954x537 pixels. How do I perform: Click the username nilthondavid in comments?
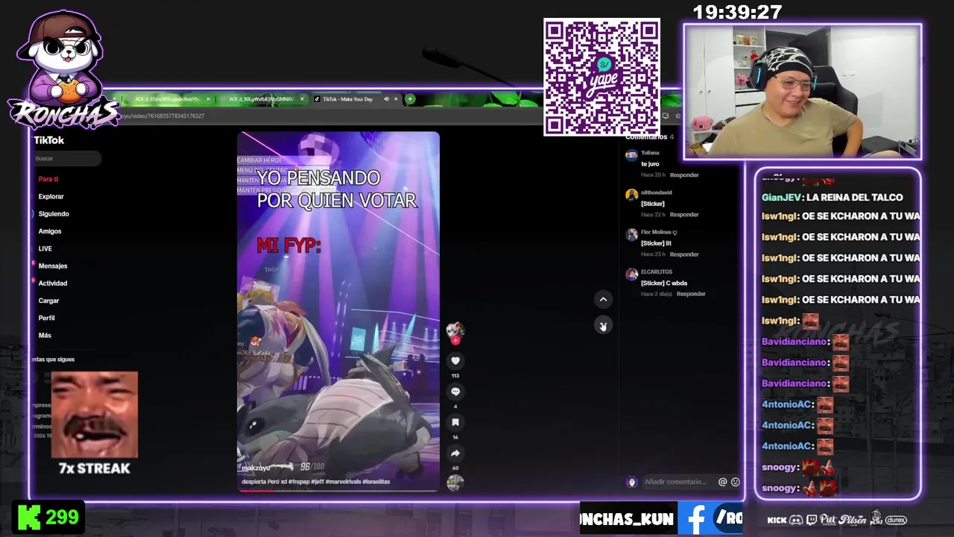tap(656, 192)
